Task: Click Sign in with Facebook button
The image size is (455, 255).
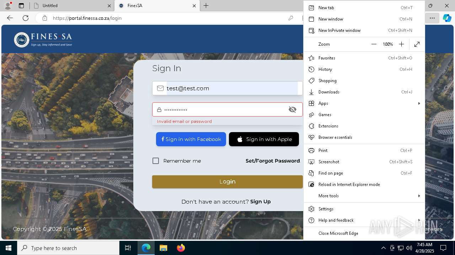Action: (x=191, y=139)
